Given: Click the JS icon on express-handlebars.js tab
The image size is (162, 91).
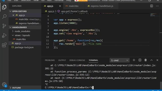Looking at the screenshot, I should click(89, 6).
